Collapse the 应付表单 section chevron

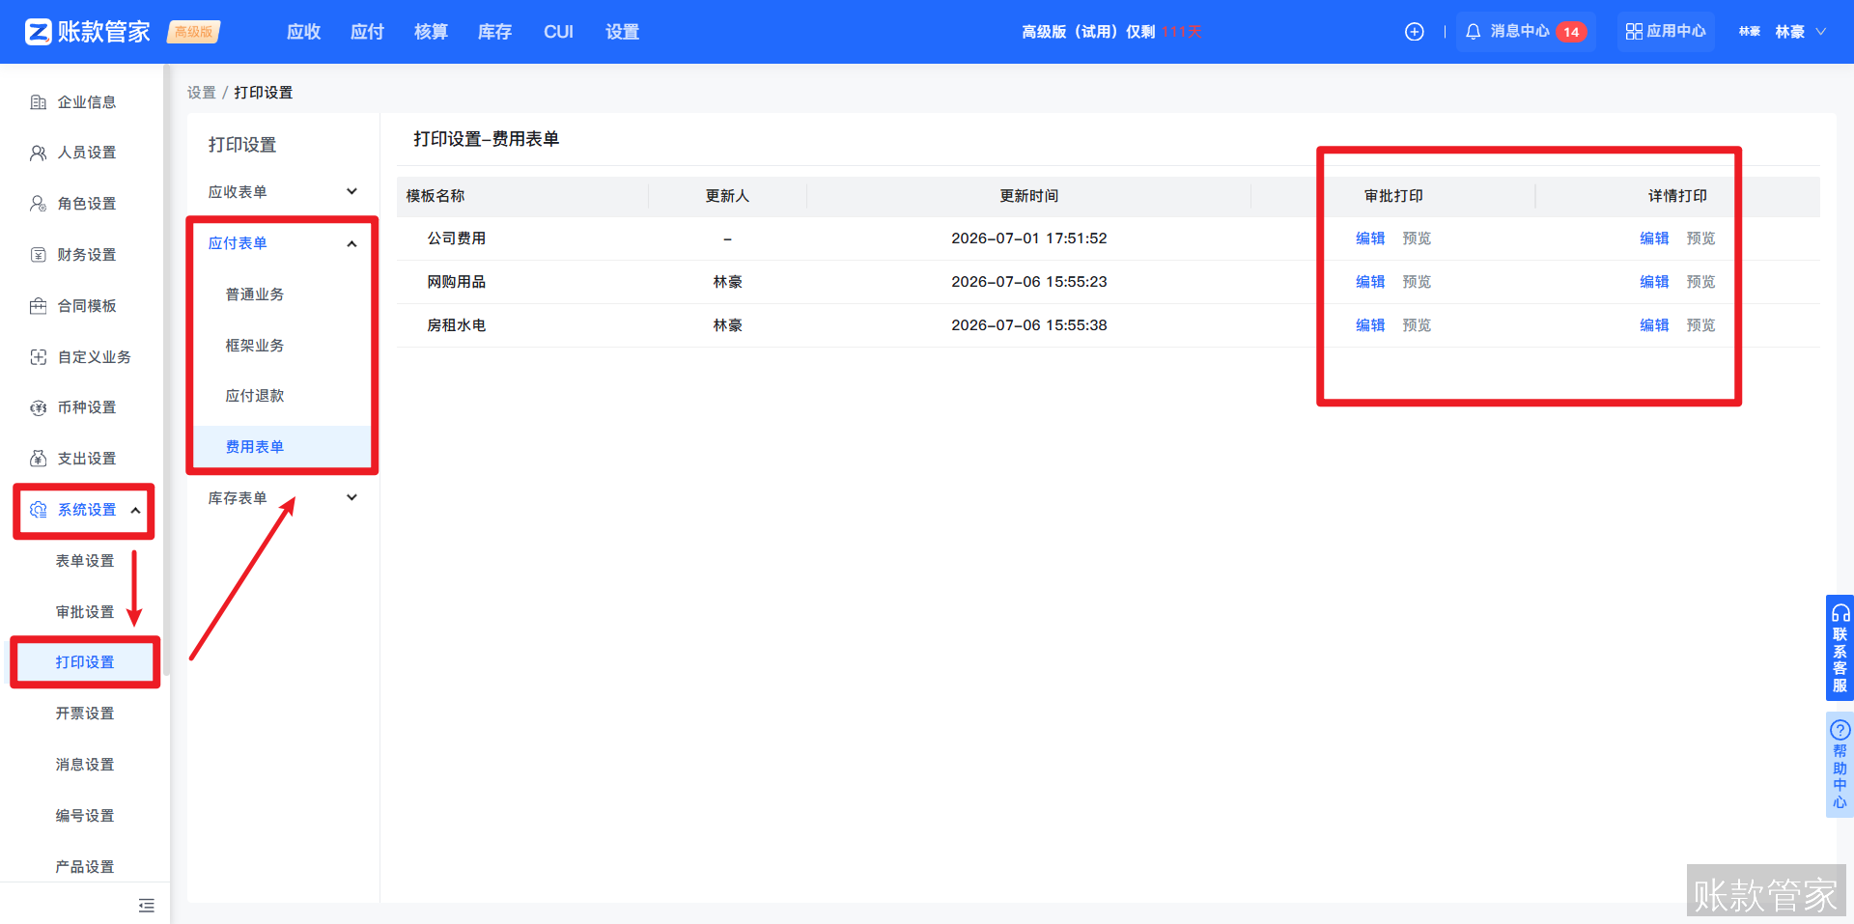point(351,243)
